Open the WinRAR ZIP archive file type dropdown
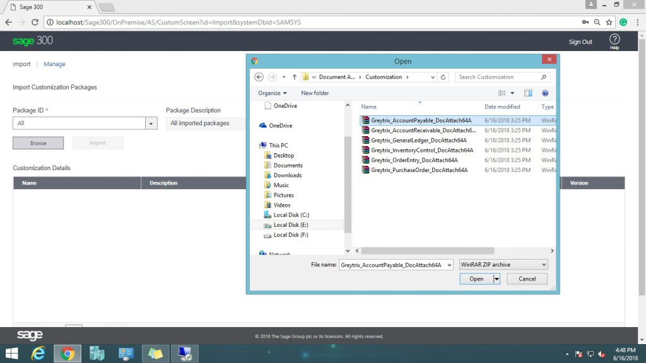 (503, 265)
